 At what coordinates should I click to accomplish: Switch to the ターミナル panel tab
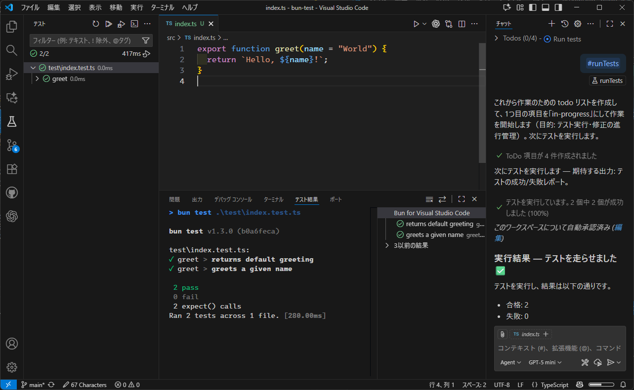273,199
